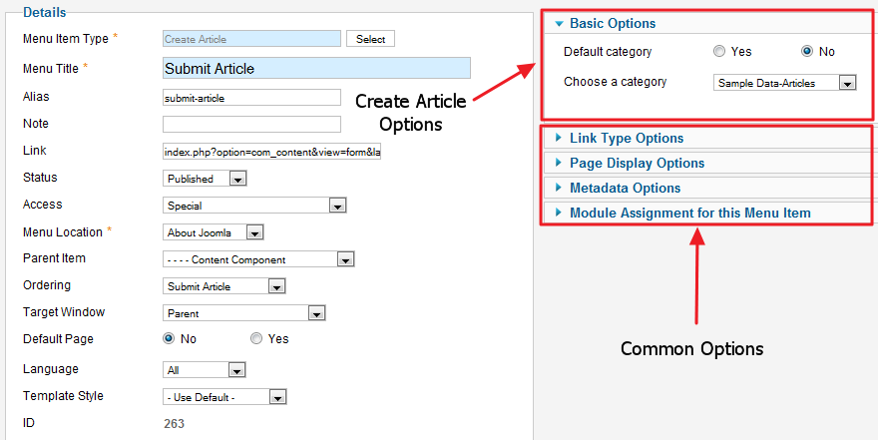The image size is (878, 440).
Task: Open the Template Style dropdown
Action: [224, 397]
